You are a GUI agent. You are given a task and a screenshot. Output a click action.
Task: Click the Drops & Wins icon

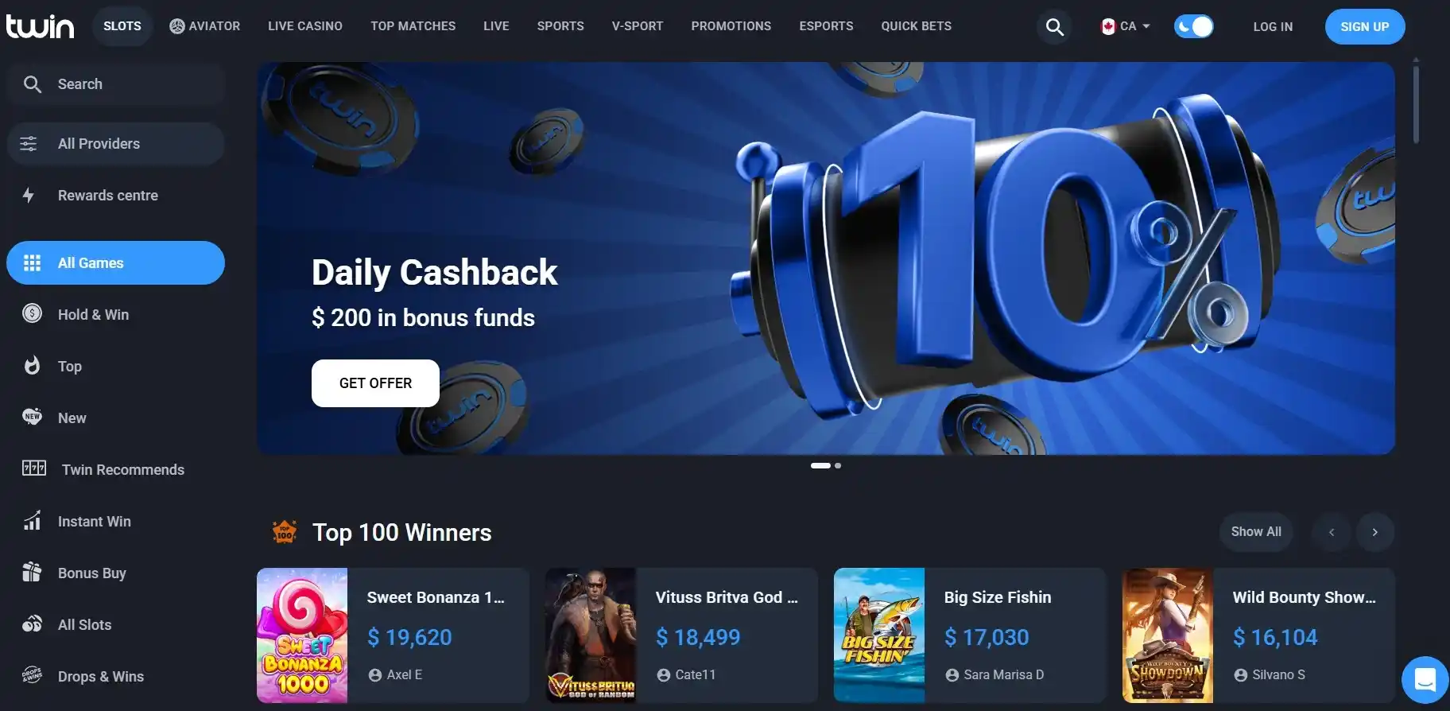pyautogui.click(x=32, y=675)
